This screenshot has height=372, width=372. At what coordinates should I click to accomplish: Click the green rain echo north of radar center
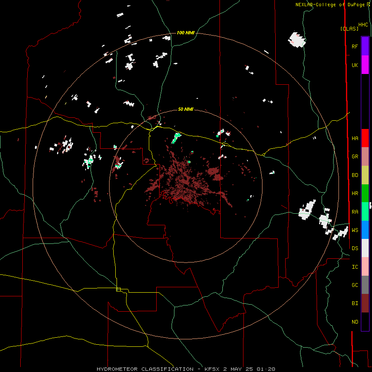point(176,138)
